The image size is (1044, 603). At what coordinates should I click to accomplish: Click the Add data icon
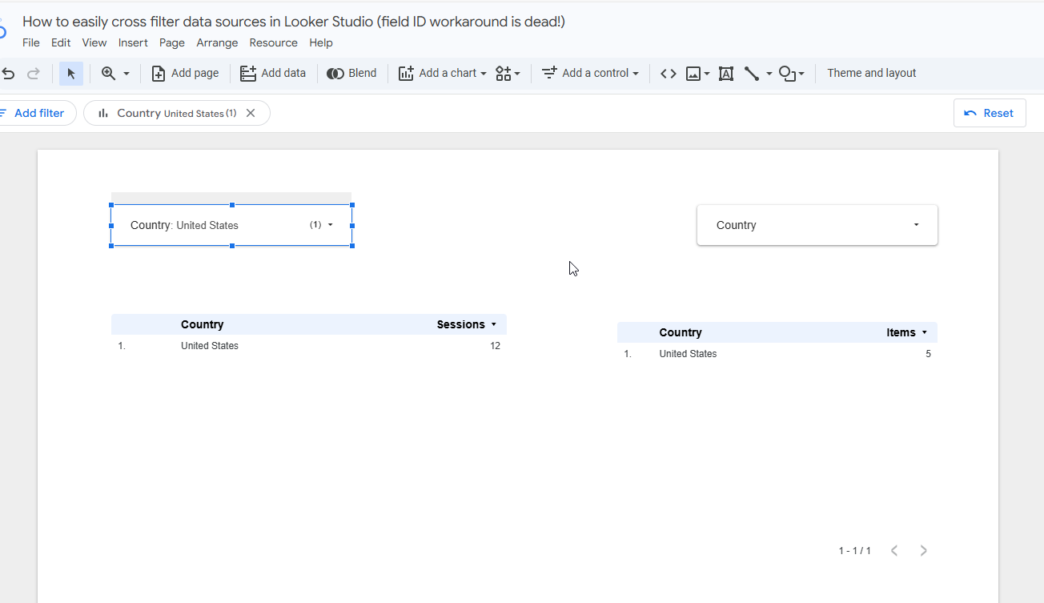click(x=246, y=73)
